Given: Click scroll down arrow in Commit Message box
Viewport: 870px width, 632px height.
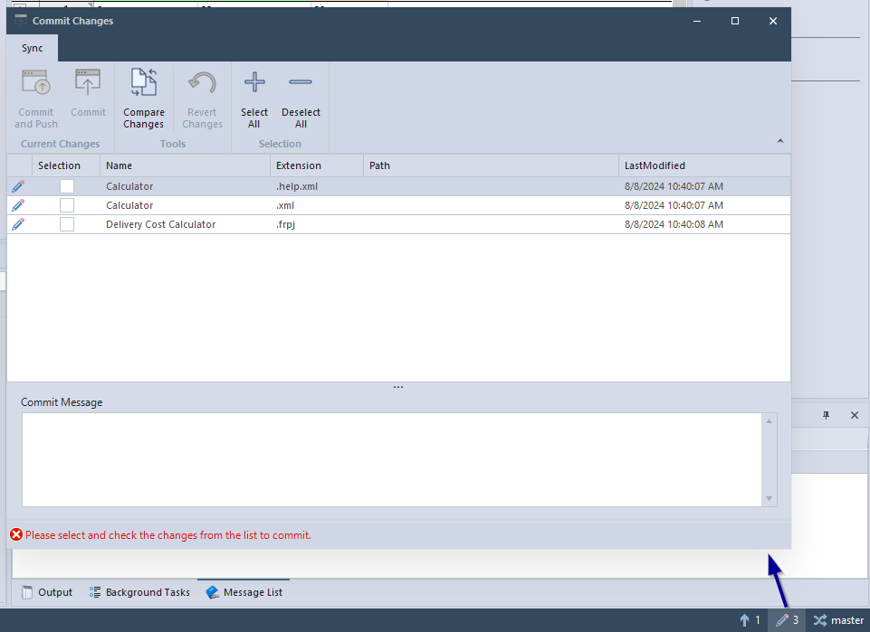Looking at the screenshot, I should pos(769,498).
